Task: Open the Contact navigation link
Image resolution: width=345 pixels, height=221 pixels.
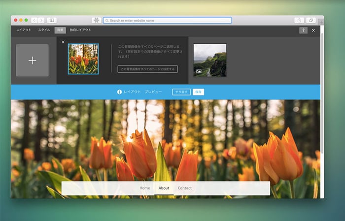Action: tap(185, 188)
